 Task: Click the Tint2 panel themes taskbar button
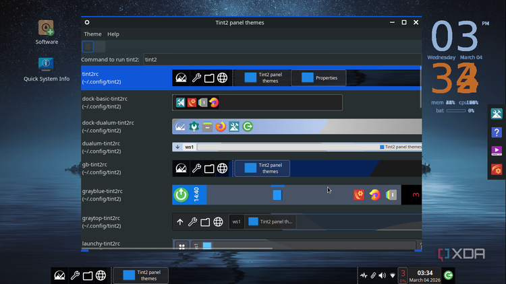tap(141, 275)
